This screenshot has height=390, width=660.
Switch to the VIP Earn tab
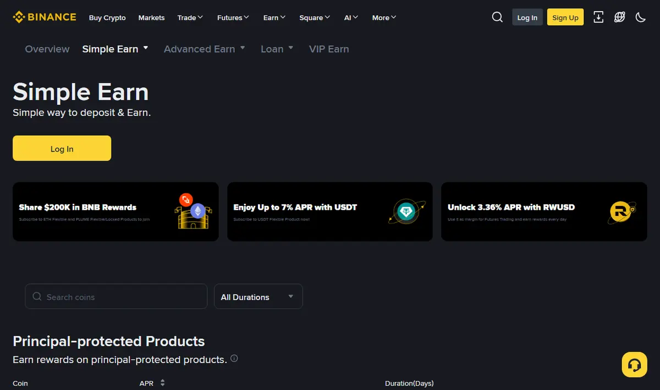tap(329, 49)
